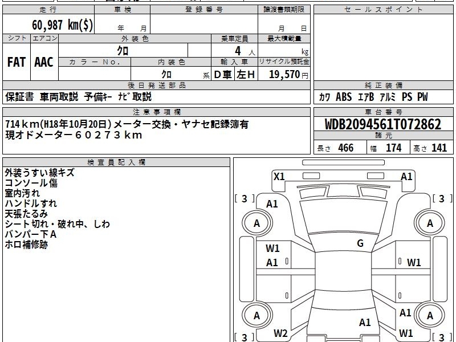
Task: Click PW in the genuine equipment list
Action: click(x=422, y=97)
